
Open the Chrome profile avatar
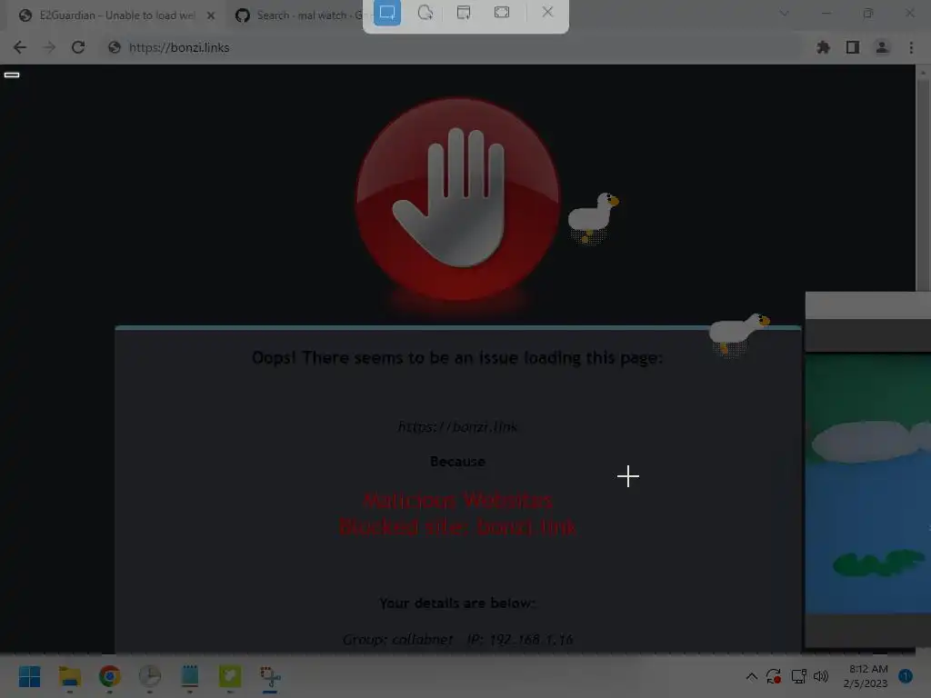[882, 47]
